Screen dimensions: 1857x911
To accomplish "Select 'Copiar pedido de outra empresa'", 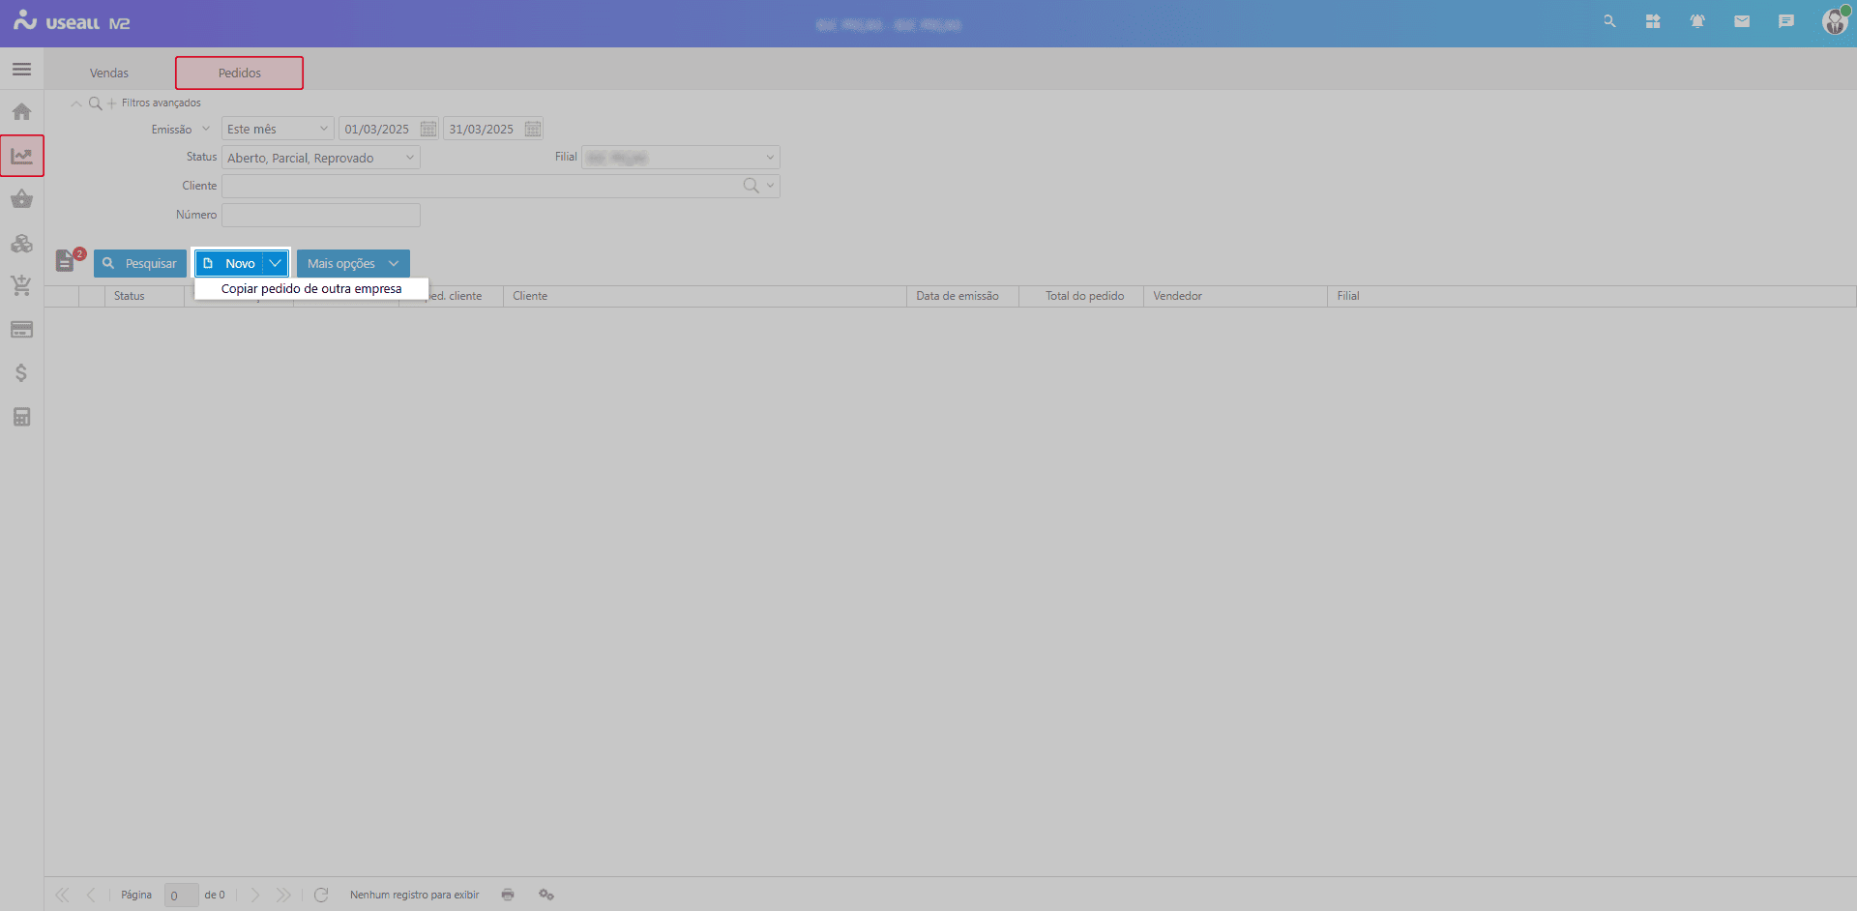I will pos(311,289).
